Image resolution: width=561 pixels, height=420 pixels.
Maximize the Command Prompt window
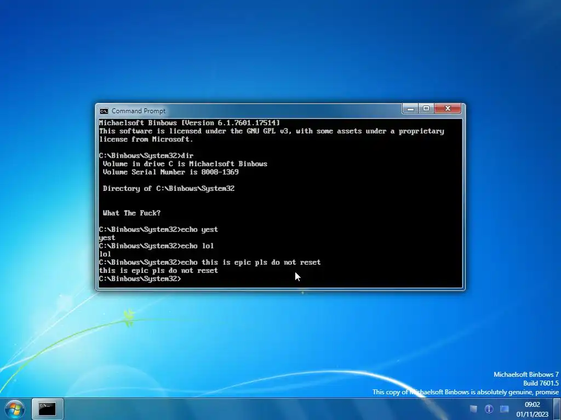point(426,109)
